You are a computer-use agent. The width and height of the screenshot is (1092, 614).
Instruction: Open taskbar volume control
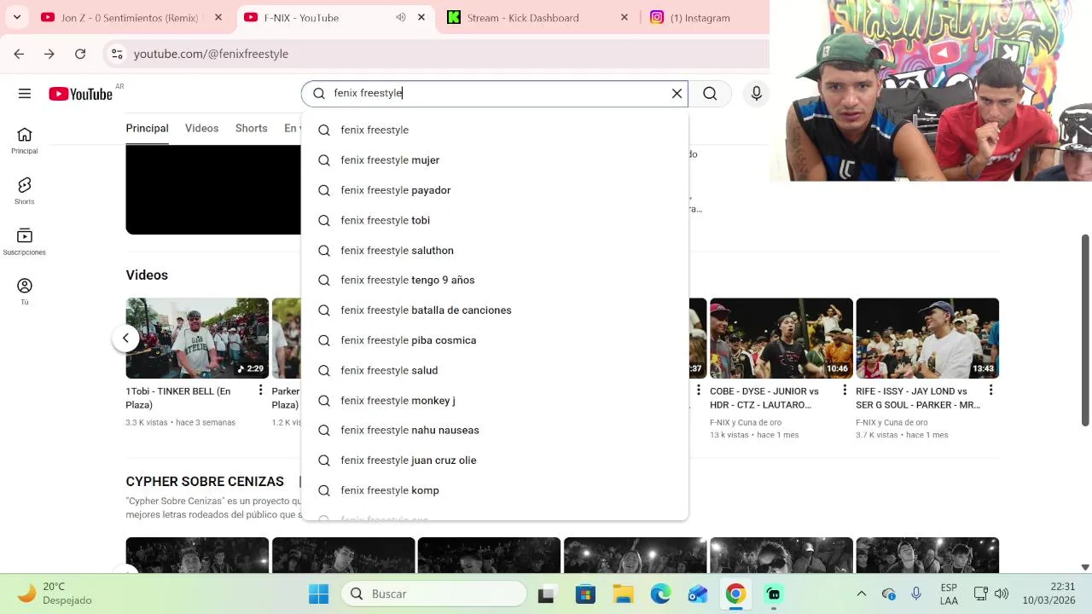tap(1002, 594)
